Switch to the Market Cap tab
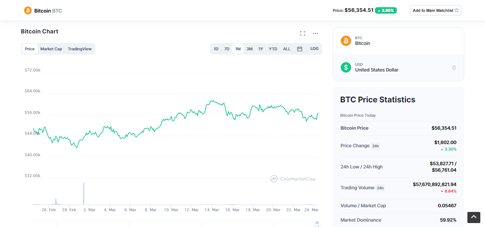 click(x=51, y=49)
